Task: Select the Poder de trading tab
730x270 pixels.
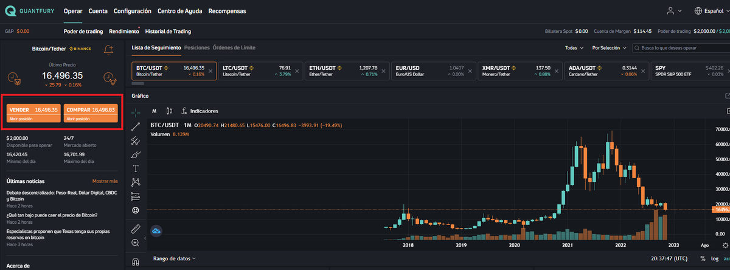Action: (83, 32)
